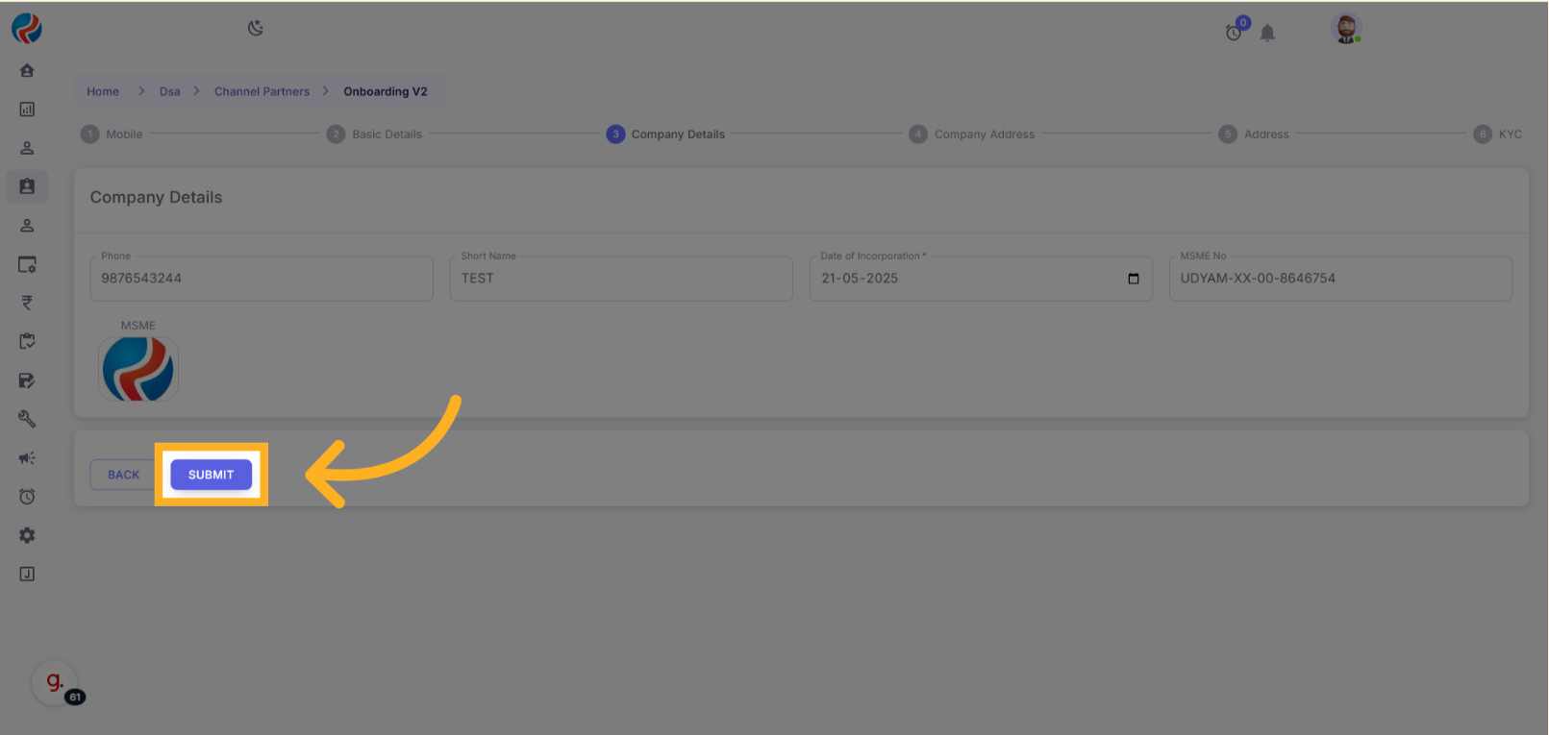Open the alarm clock sidebar icon
This screenshot has height=735, width=1549.
(x=27, y=497)
